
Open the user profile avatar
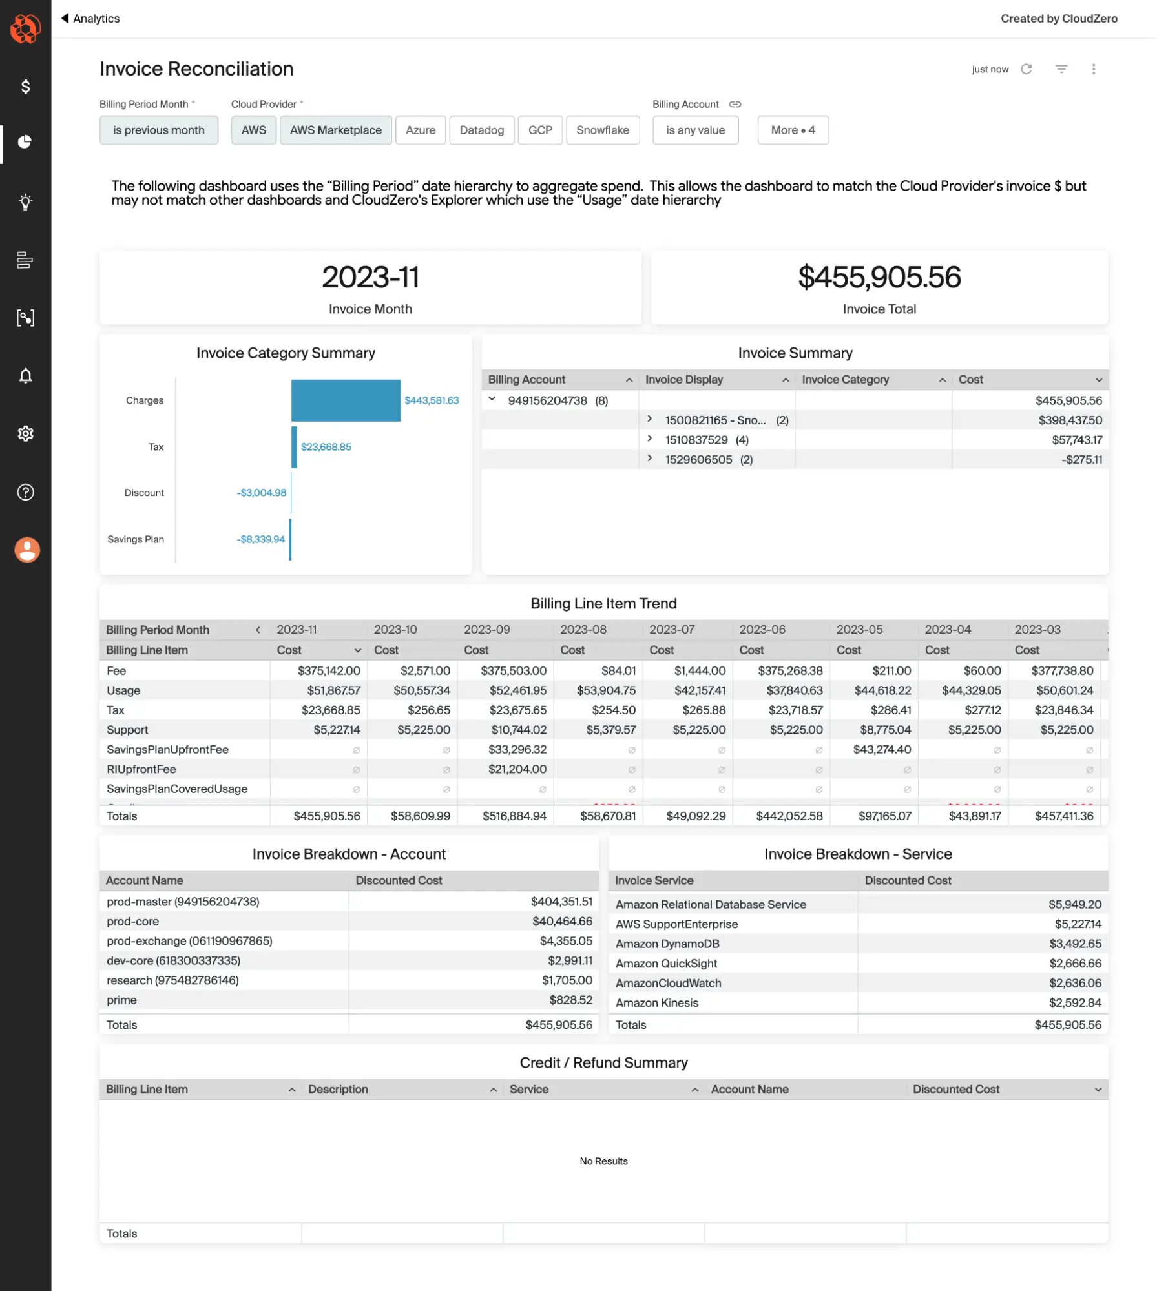(x=26, y=550)
